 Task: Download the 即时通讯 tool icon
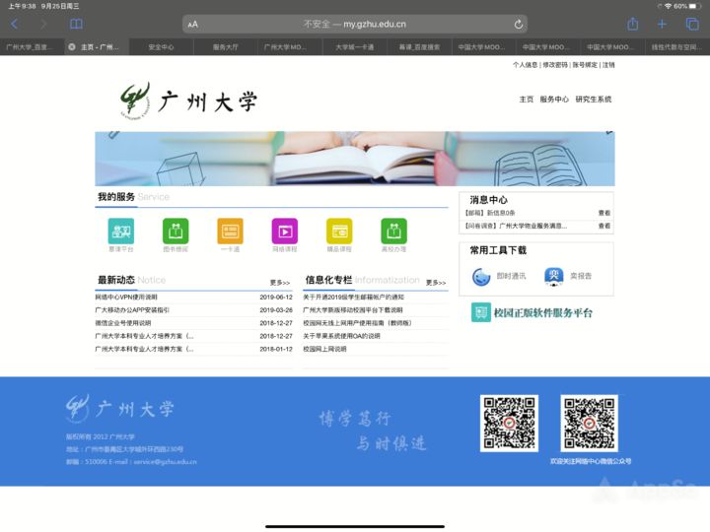tap(481, 277)
